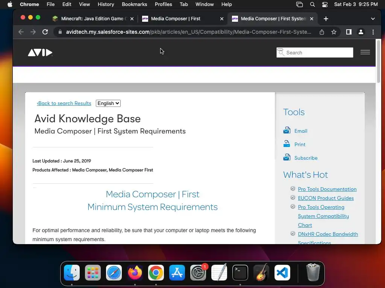The image size is (385, 288).
Task: Click the lock site info icon
Action: (60, 32)
